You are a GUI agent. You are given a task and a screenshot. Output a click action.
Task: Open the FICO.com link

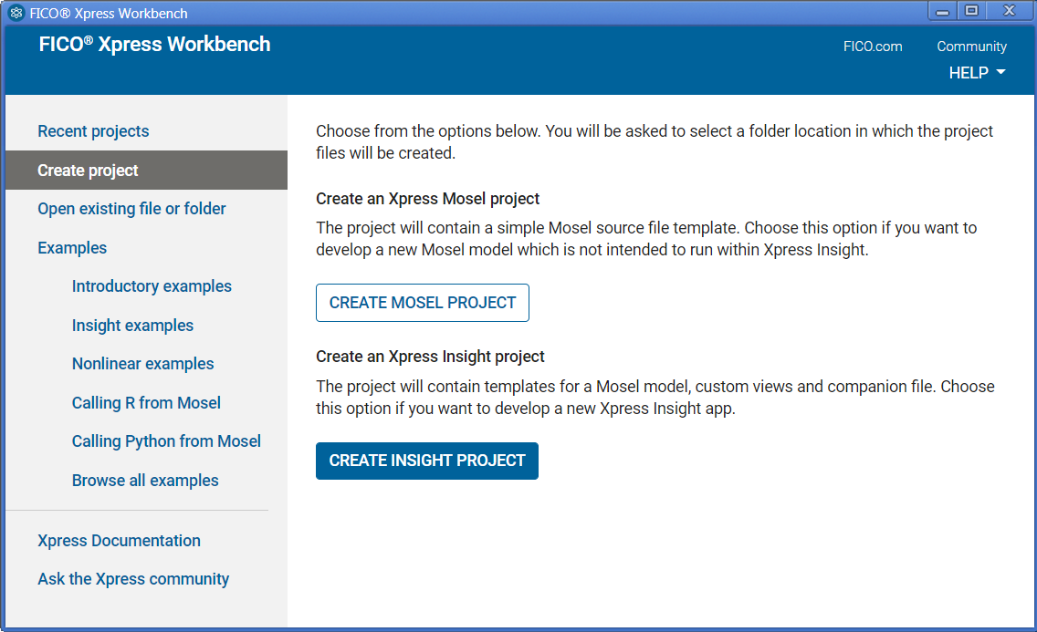tap(873, 47)
